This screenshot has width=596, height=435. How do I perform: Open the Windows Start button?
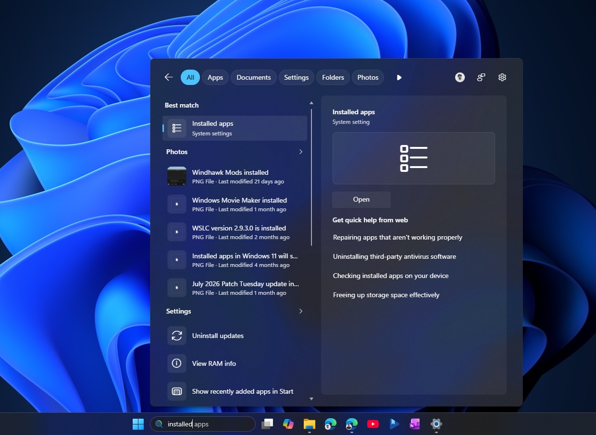click(138, 424)
